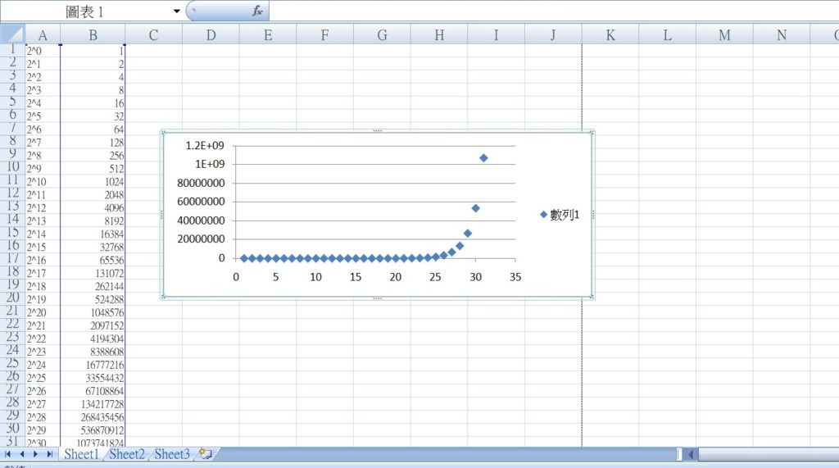Click the chart's top-right resize handle
Viewport: 839px width, 468px height.
(592, 132)
